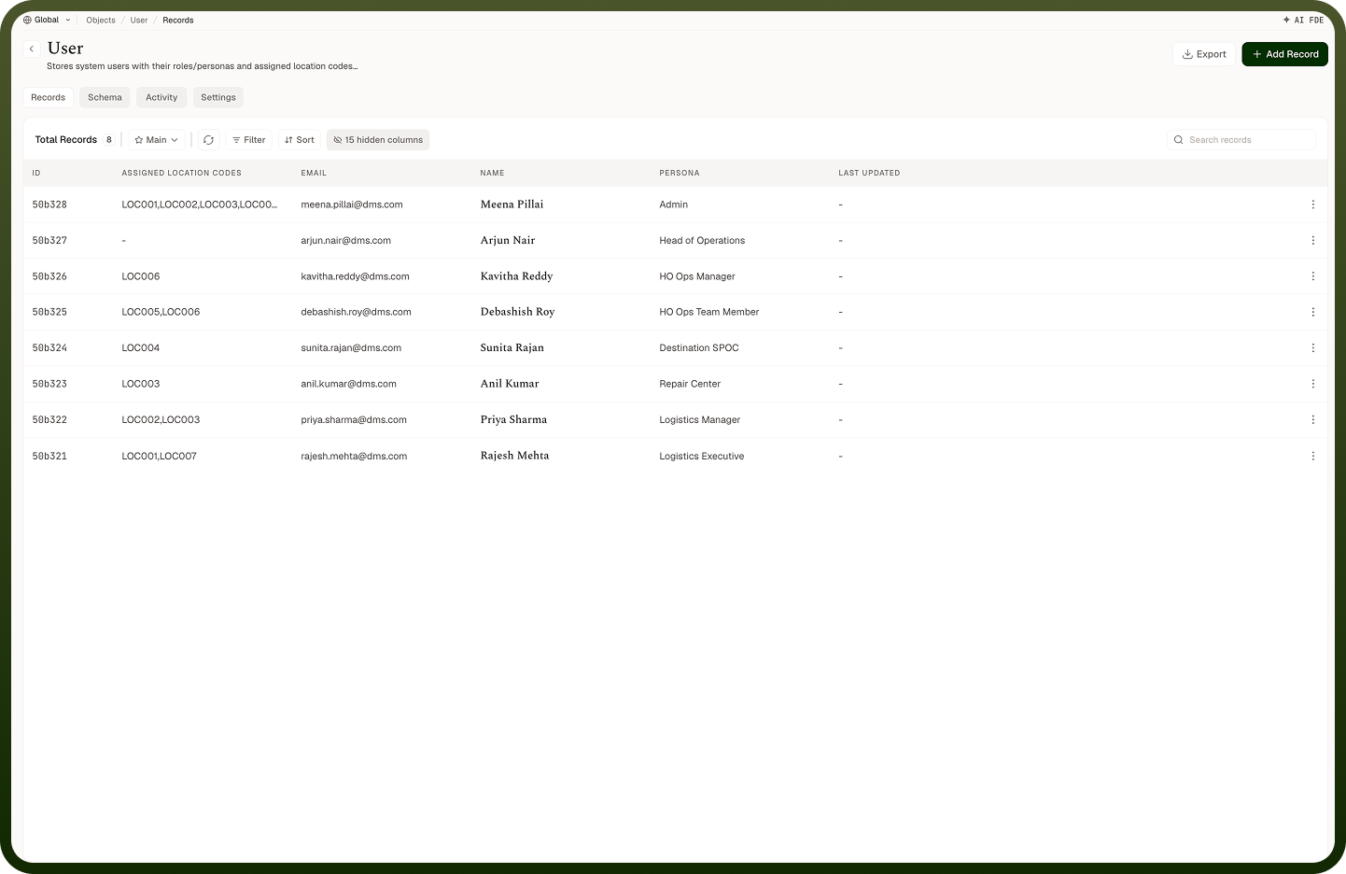Viewport: 1346px width, 874px height.
Task: Open row menu for Kavitha Reddy
Action: click(1312, 276)
